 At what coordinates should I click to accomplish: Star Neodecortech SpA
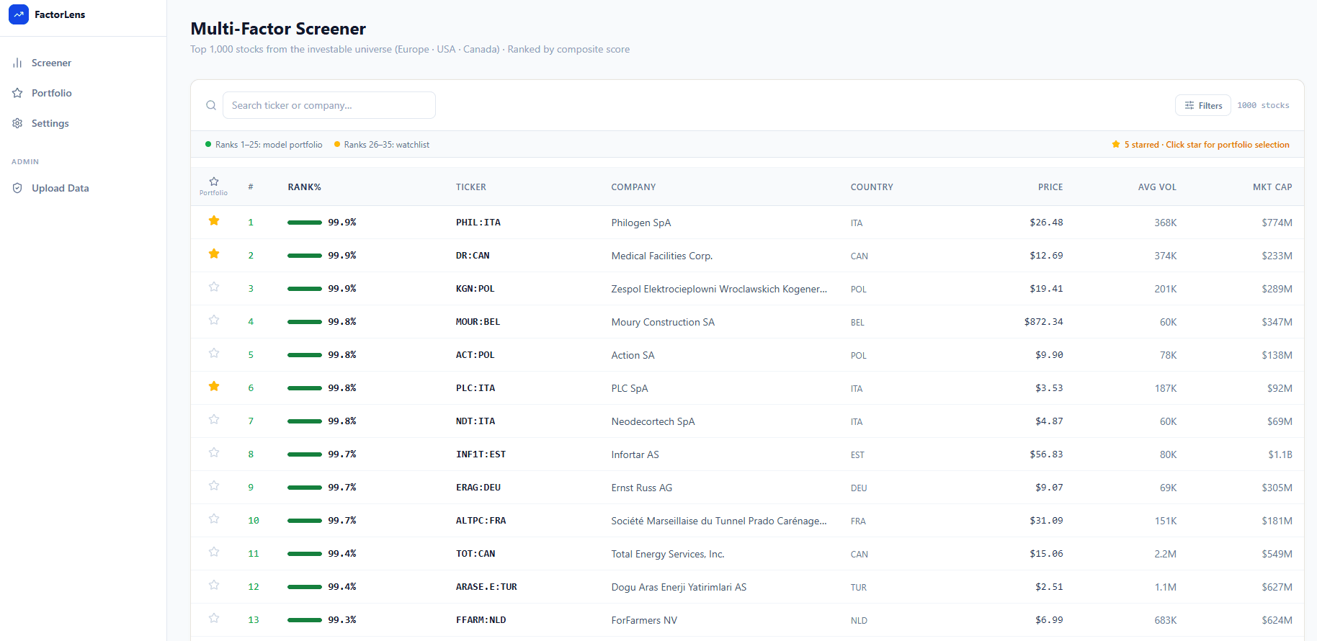[214, 420]
